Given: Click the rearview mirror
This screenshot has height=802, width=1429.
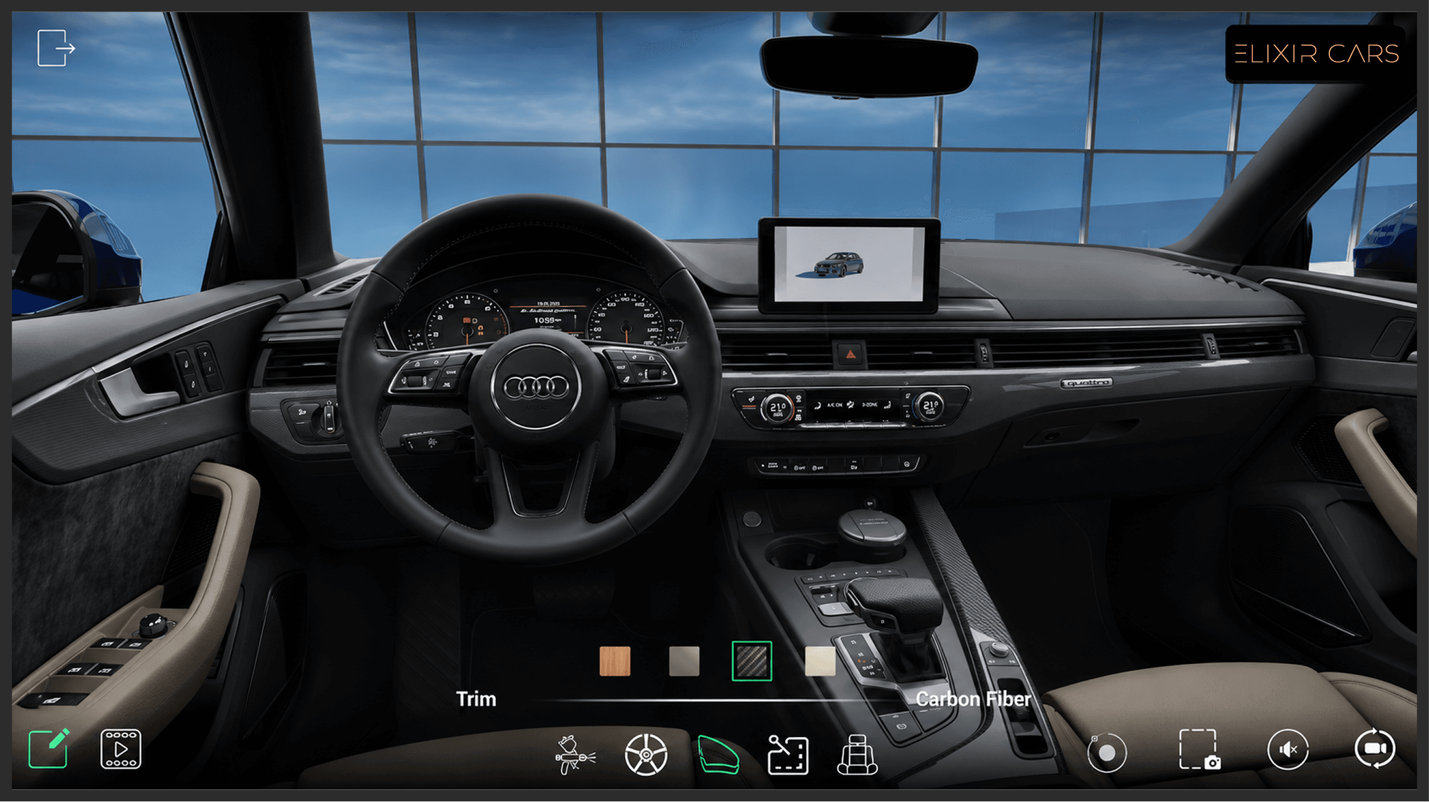Looking at the screenshot, I should pyautogui.click(x=869, y=65).
